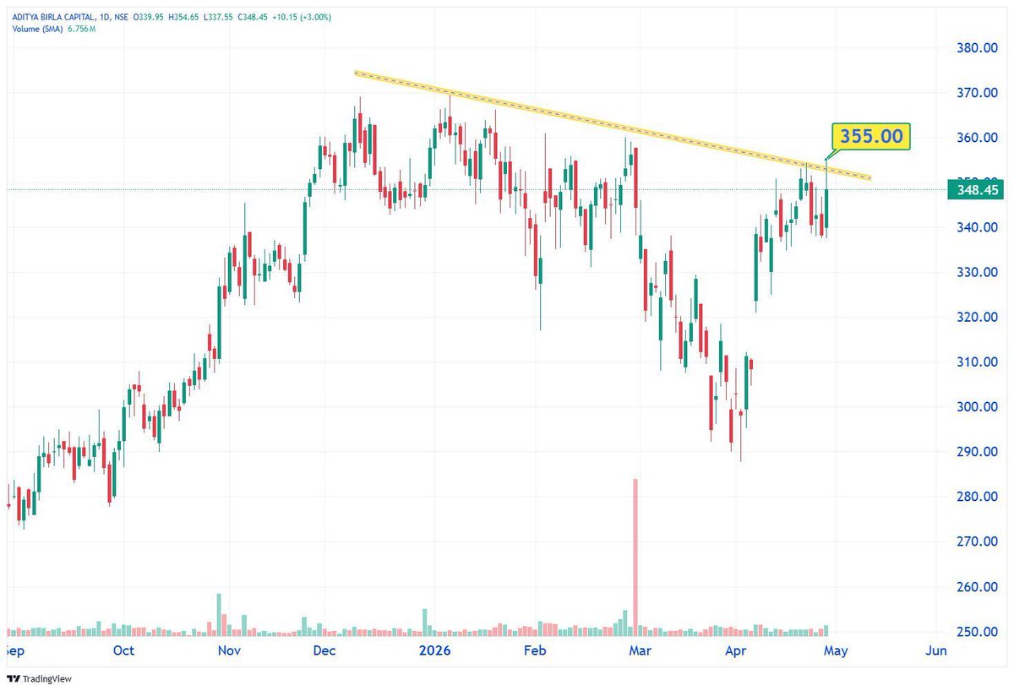Click the 355.00 price target label

[x=870, y=136]
